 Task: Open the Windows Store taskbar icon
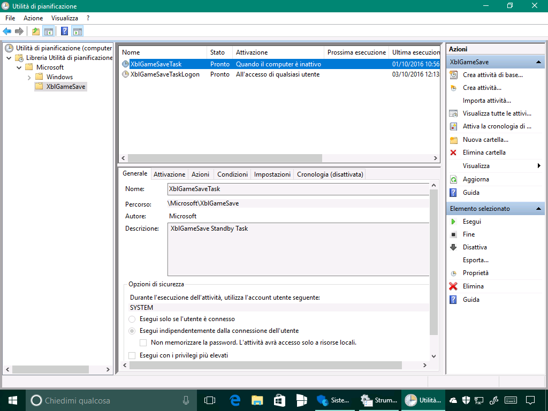279,400
